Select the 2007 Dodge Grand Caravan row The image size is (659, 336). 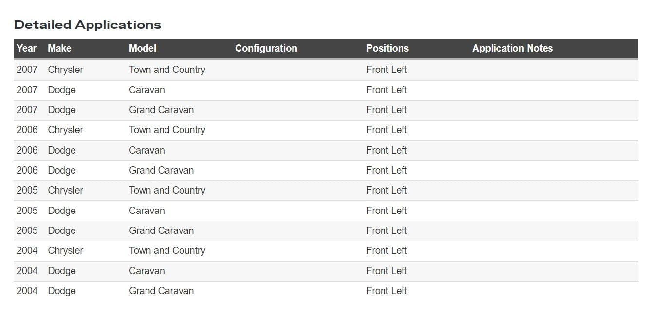pos(326,110)
